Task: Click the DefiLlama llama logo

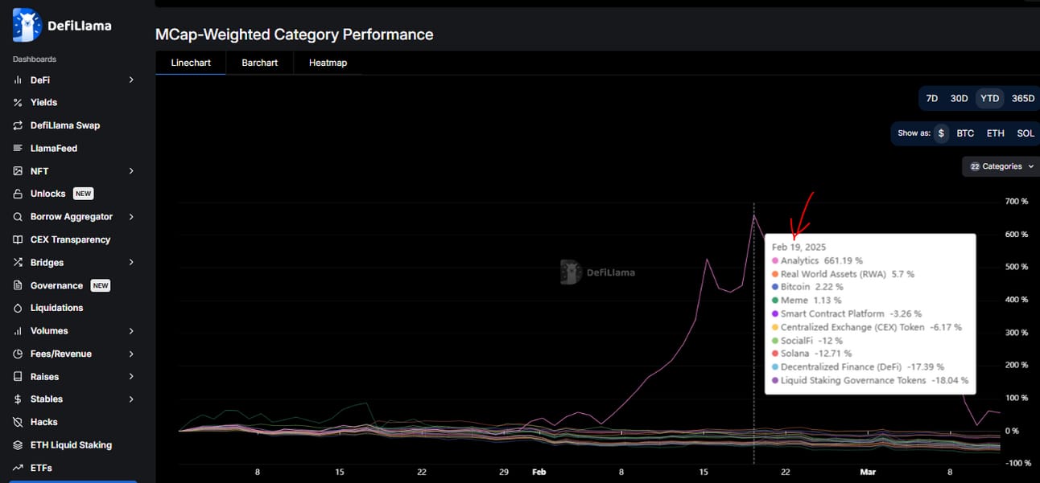Action: tap(27, 25)
